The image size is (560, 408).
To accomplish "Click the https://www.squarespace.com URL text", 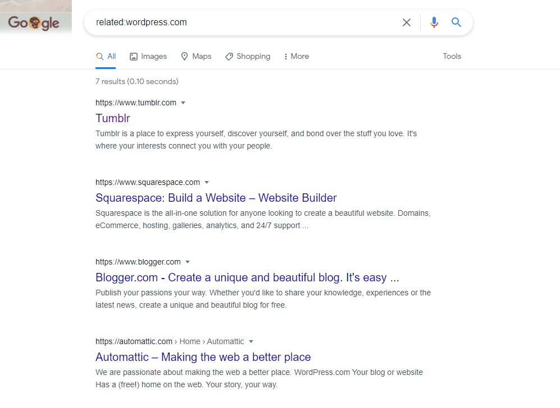I will [147, 182].
